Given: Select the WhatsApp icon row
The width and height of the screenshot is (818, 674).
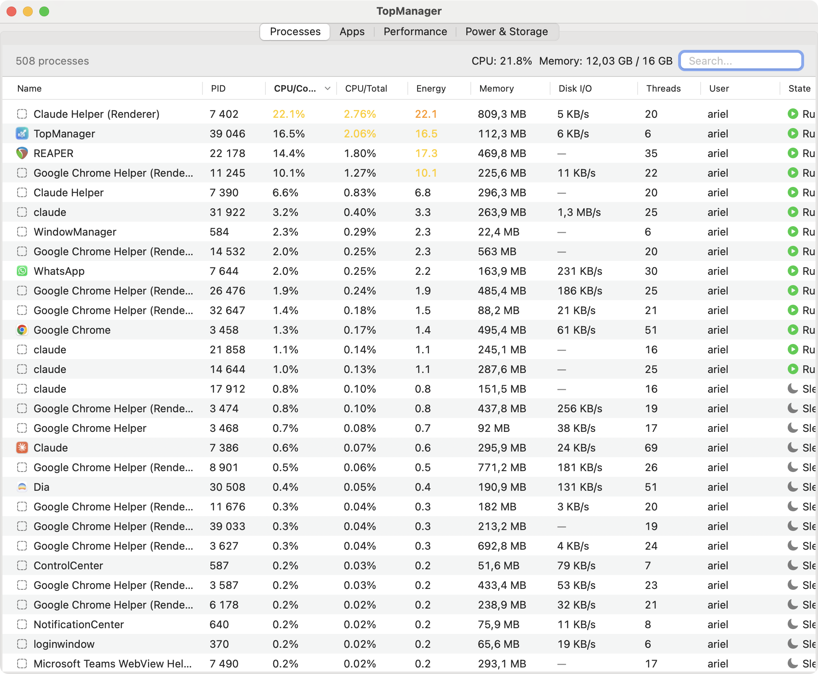Looking at the screenshot, I should click(x=22, y=271).
